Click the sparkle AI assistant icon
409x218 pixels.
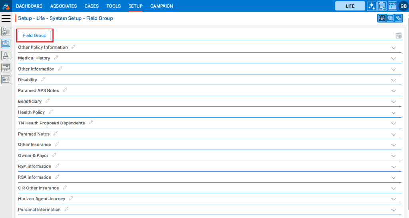[372, 6]
